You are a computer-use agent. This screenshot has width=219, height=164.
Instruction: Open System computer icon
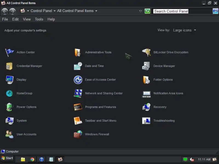pos(10,121)
